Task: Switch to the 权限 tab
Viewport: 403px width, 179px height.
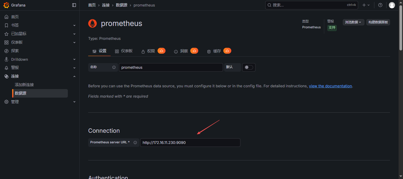Action: pos(148,51)
